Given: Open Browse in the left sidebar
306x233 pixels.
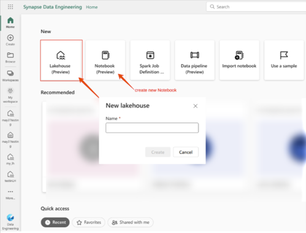Looking at the screenshot, I should pos(10,57).
